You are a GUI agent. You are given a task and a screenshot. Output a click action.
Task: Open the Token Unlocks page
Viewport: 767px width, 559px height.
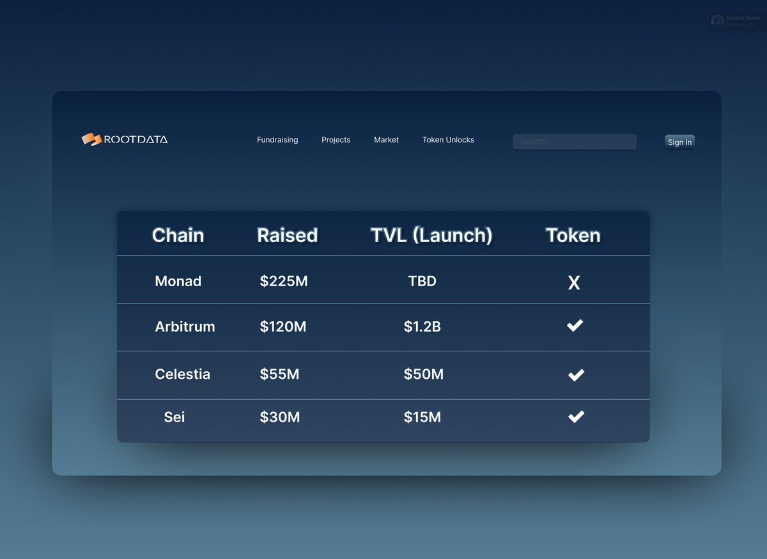pos(448,140)
